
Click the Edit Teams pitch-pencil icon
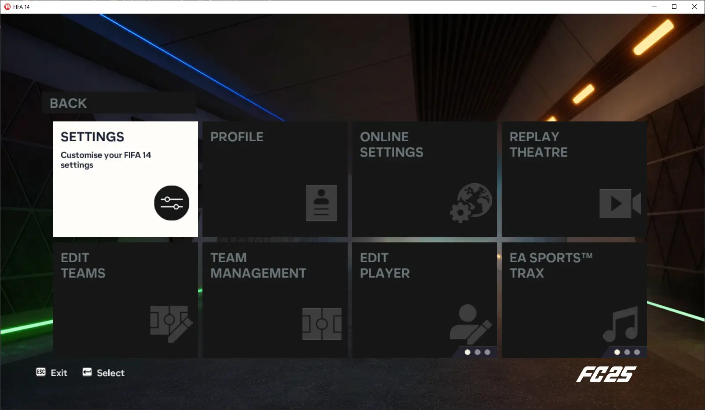point(171,324)
